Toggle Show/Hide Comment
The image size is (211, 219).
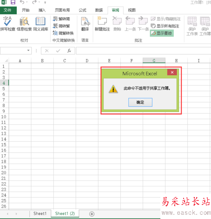pyautogui.click(x=165, y=19)
